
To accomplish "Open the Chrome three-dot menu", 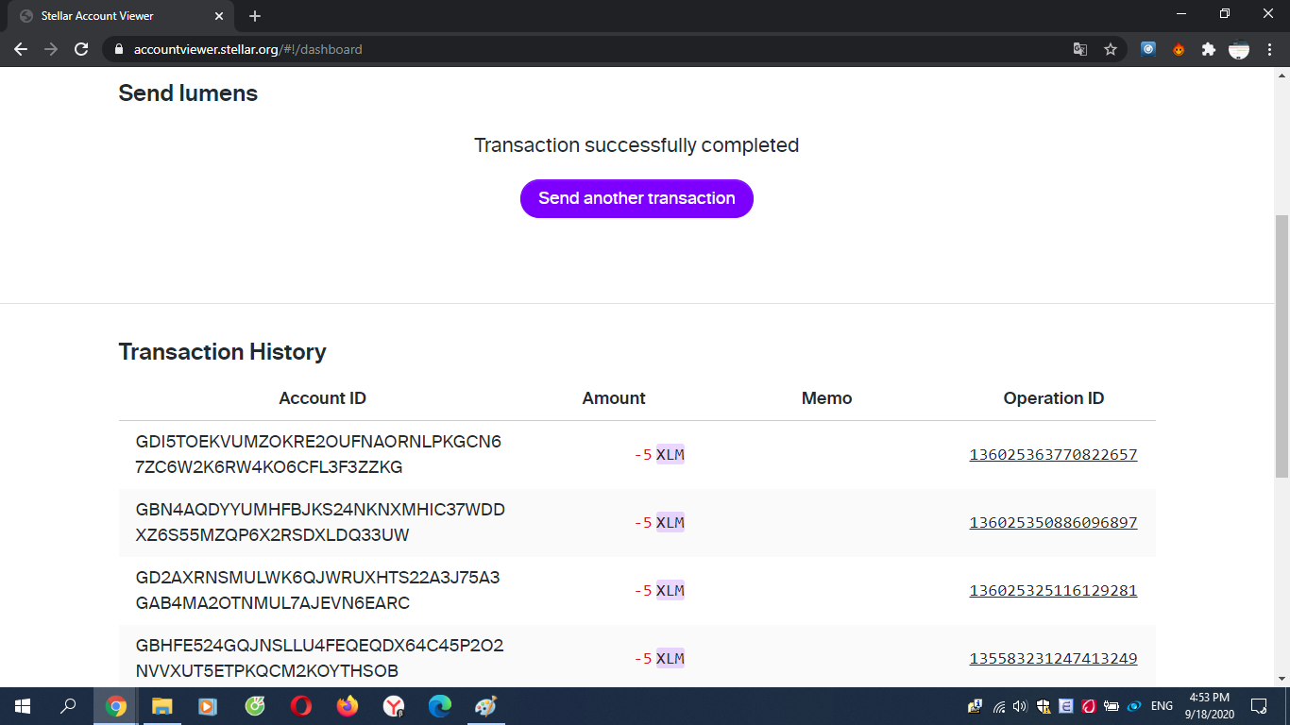I will pyautogui.click(x=1268, y=49).
